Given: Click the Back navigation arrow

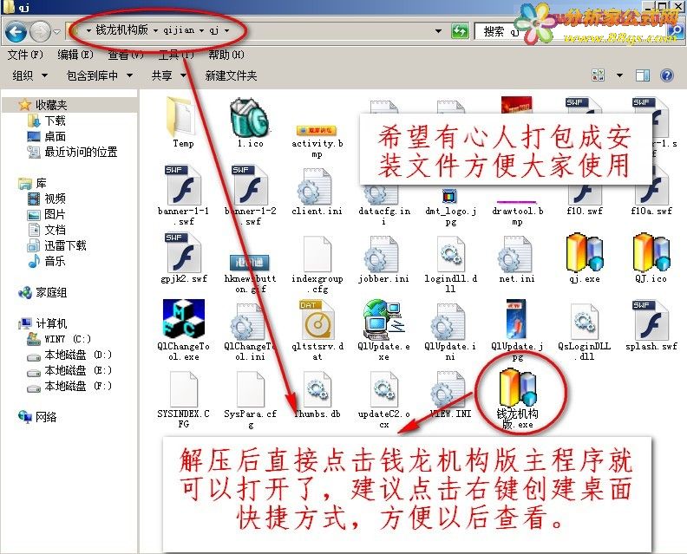Looking at the screenshot, I should click(x=16, y=31).
